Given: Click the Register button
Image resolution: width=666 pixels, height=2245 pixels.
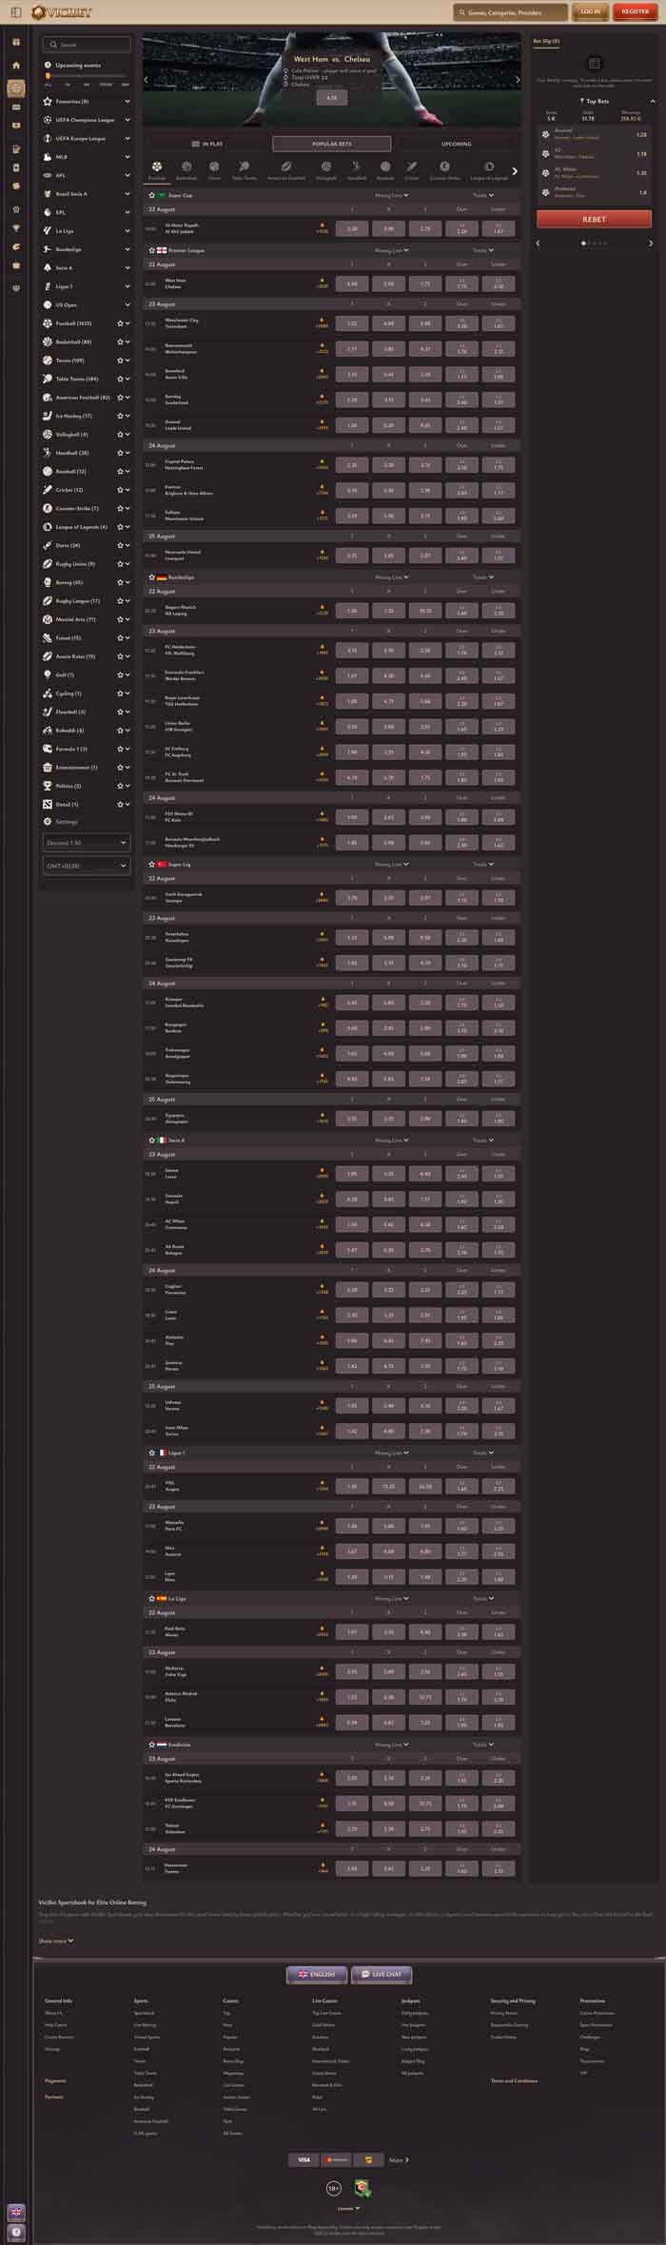Looking at the screenshot, I should tap(635, 11).
